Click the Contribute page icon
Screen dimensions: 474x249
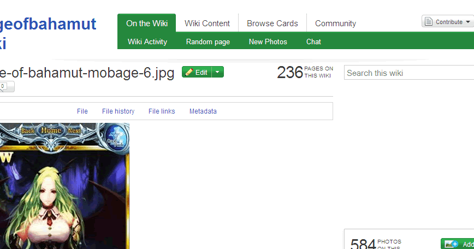[x=428, y=22]
